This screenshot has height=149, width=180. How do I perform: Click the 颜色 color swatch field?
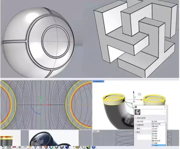pos(146,128)
